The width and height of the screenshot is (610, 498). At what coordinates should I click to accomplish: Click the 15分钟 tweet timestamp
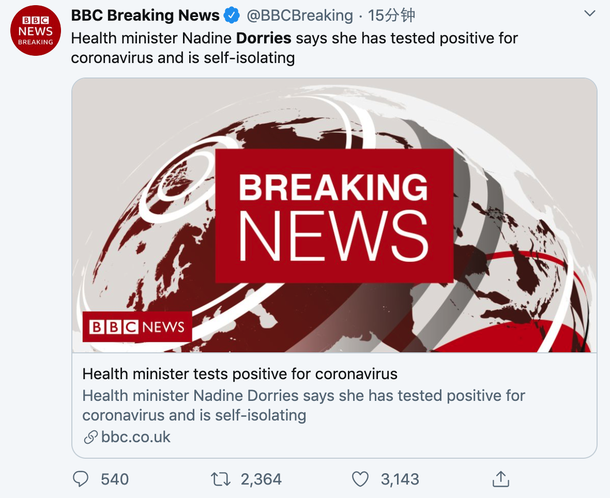tap(391, 15)
